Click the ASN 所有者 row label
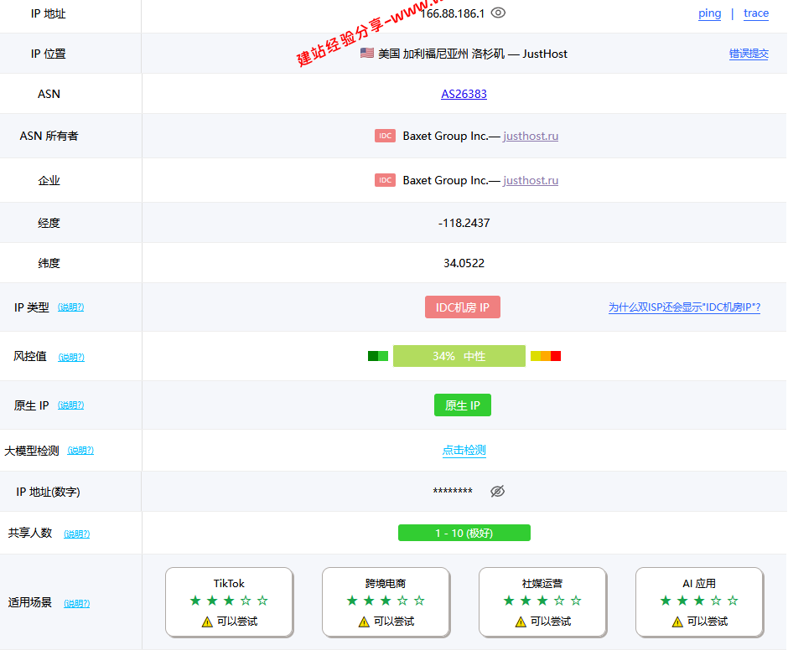This screenshot has height=650, width=788. pos(49,137)
